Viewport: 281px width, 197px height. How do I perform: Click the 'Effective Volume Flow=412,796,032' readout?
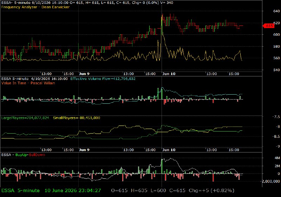coord(103,79)
